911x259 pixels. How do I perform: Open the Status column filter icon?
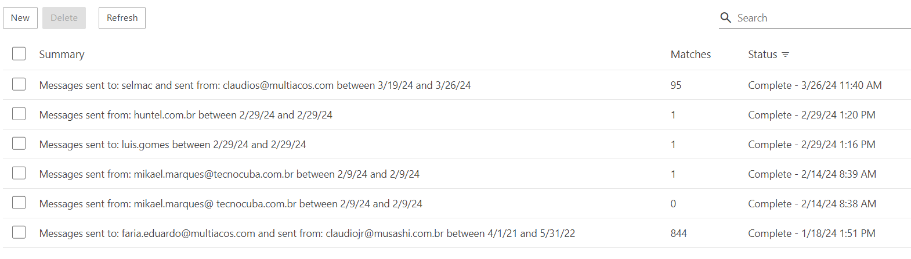(786, 55)
